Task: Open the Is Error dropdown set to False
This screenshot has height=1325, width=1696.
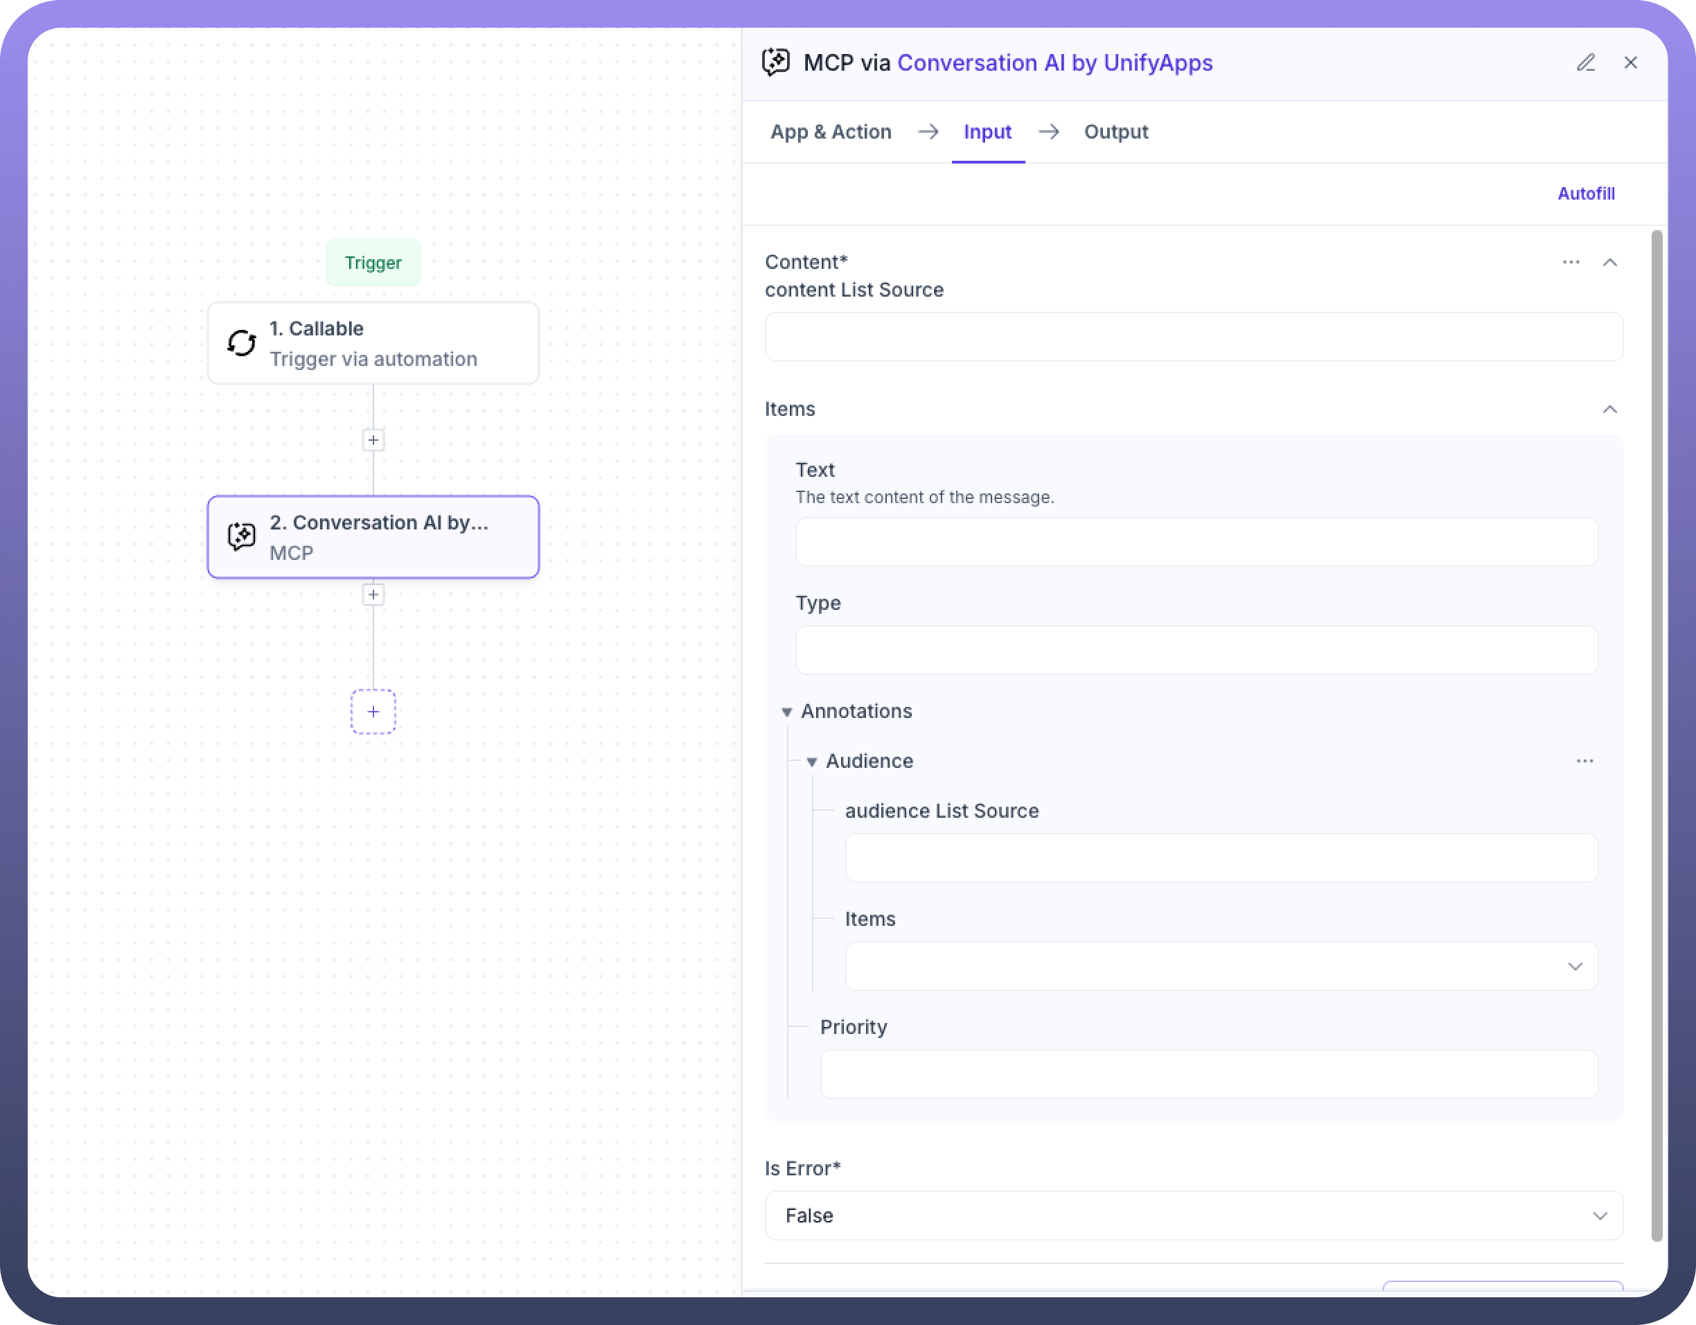Action: [1193, 1216]
